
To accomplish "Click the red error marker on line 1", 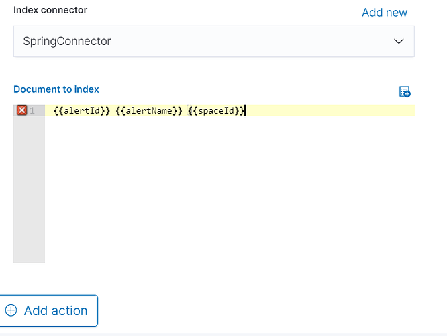I will [x=21, y=110].
